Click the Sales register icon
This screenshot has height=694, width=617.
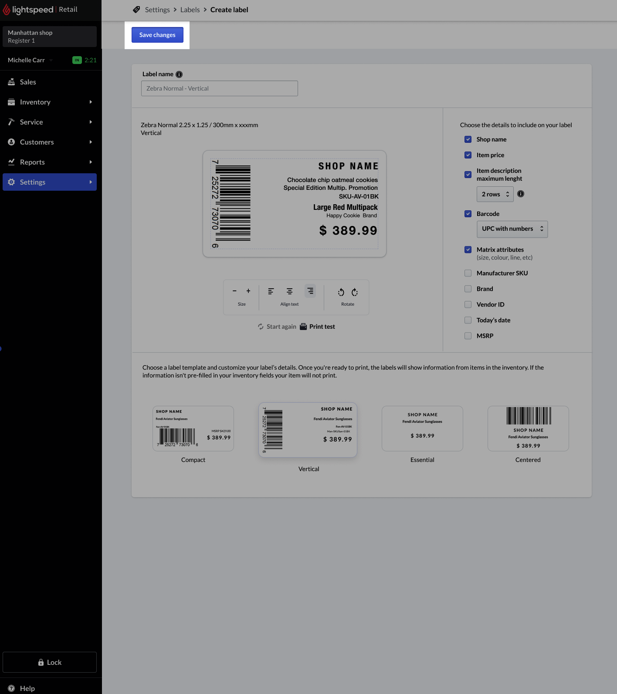pos(11,82)
